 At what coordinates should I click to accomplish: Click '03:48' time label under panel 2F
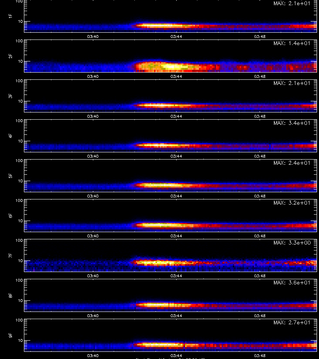260,77
